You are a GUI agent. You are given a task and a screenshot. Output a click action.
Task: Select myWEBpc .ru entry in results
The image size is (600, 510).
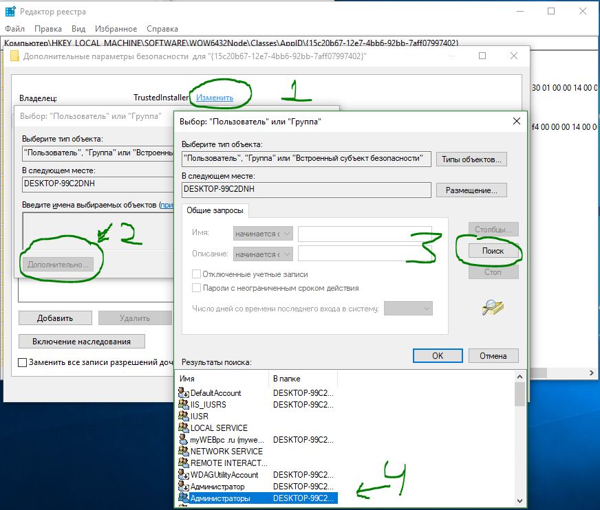227,440
